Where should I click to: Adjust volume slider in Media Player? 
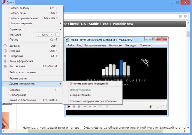point(161,107)
